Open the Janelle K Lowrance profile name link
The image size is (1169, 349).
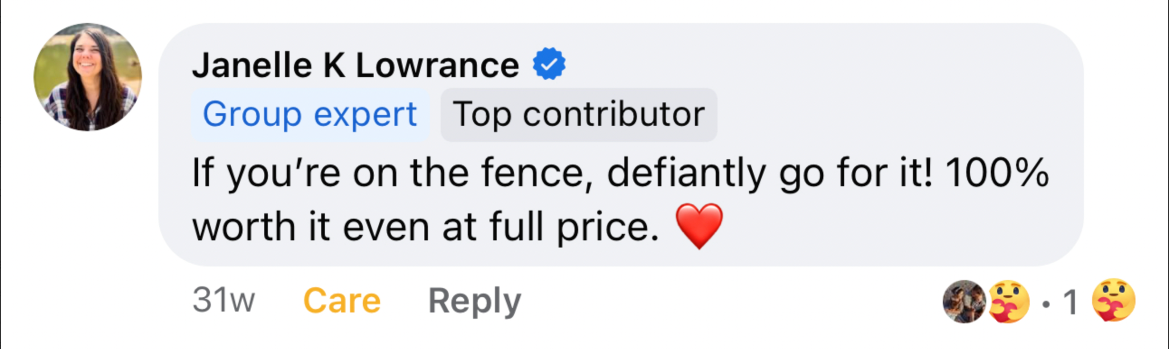click(355, 65)
